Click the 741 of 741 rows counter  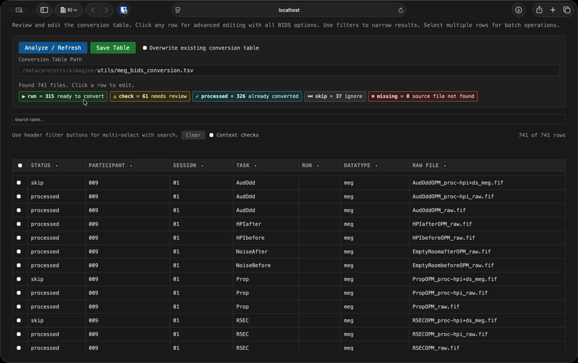click(x=542, y=135)
